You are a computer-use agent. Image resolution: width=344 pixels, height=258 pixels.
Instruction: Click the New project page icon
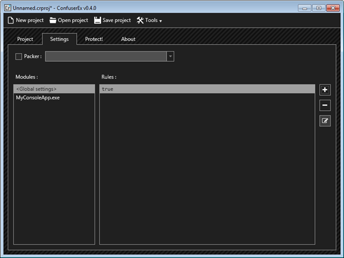11,20
